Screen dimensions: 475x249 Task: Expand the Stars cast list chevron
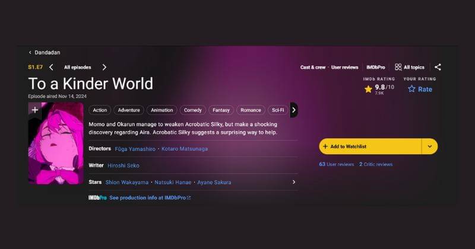click(293, 182)
